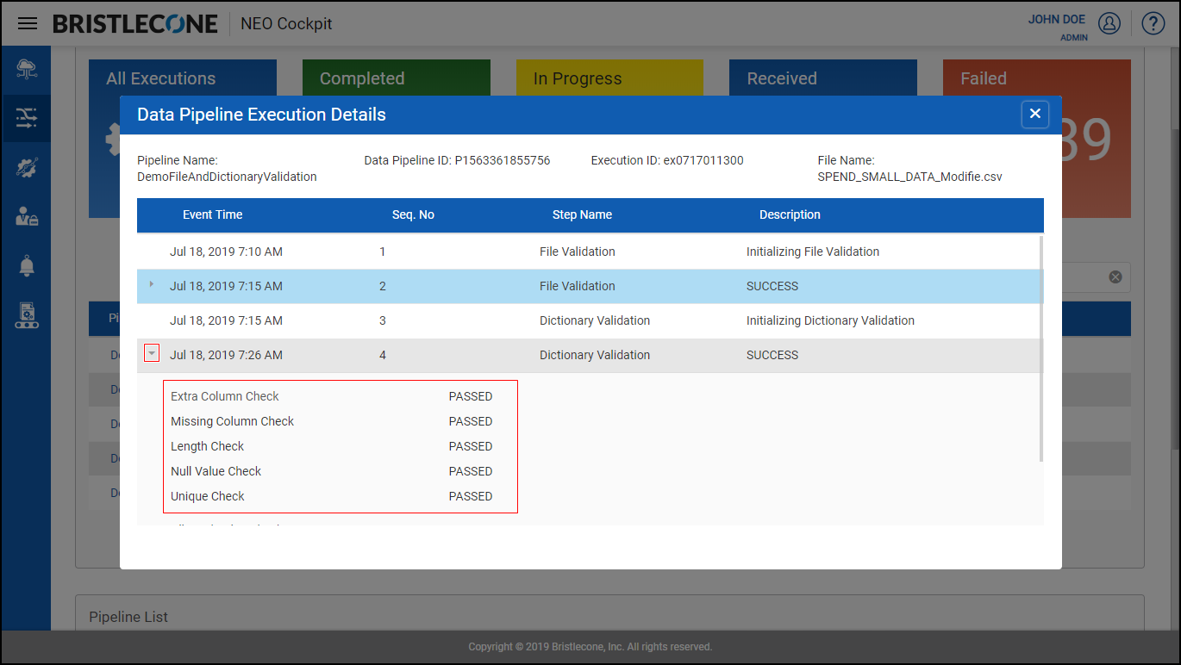Click the JOHN DOE user name
Viewport: 1181px width, 665px height.
[1057, 19]
